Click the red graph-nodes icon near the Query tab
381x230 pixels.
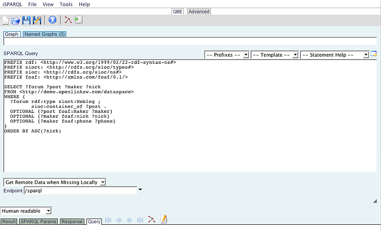tap(151, 220)
